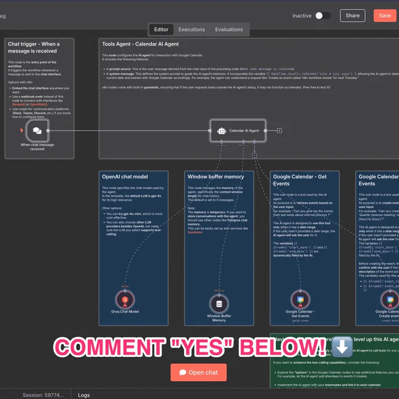Select the Google Calendar Create event node
This screenshot has width=399, height=399.
[x=390, y=299]
